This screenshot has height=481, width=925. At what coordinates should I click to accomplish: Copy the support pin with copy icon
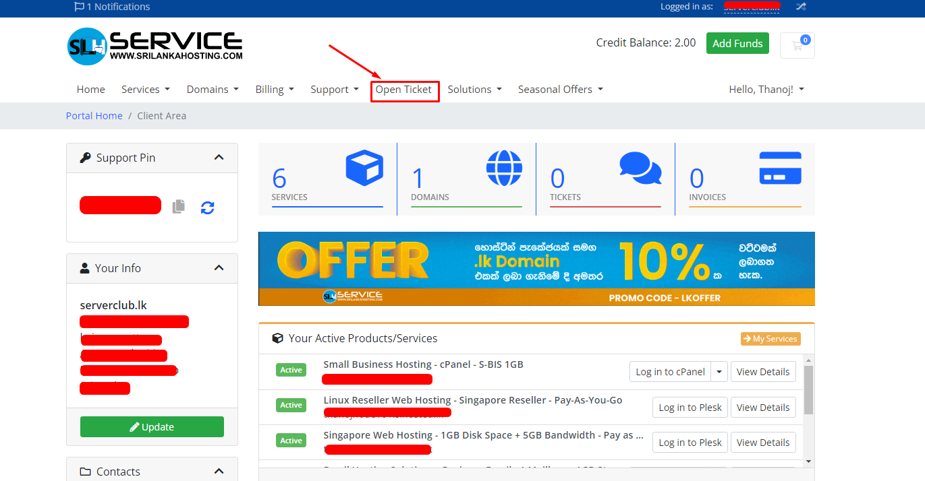178,207
